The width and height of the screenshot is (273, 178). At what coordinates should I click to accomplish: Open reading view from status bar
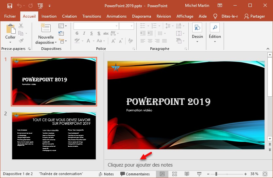187,174
